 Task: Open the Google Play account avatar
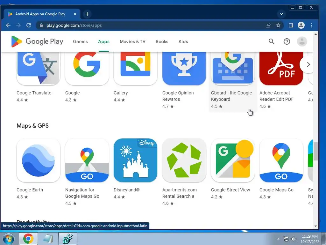pos(302,41)
